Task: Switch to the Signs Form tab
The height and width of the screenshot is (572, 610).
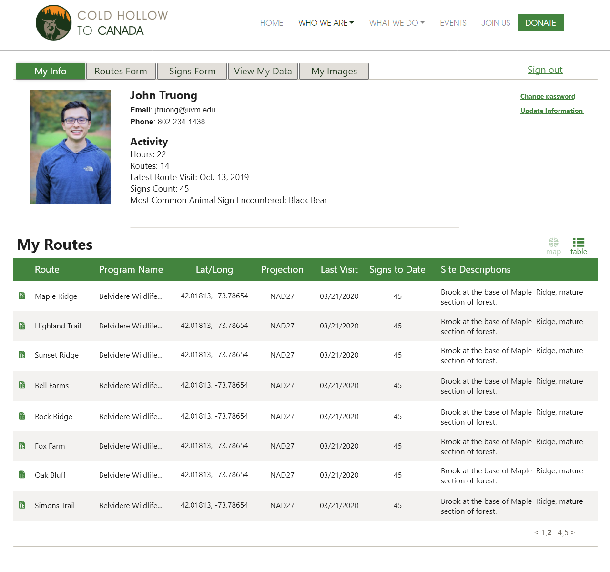Action: [x=192, y=71]
